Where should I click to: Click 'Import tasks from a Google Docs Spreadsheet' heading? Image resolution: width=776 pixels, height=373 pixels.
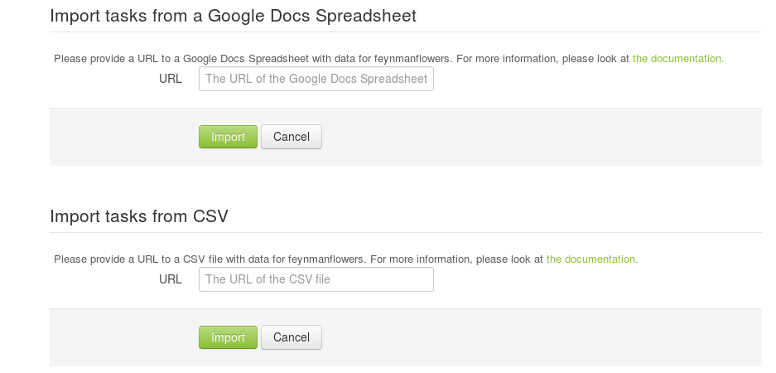click(x=233, y=16)
